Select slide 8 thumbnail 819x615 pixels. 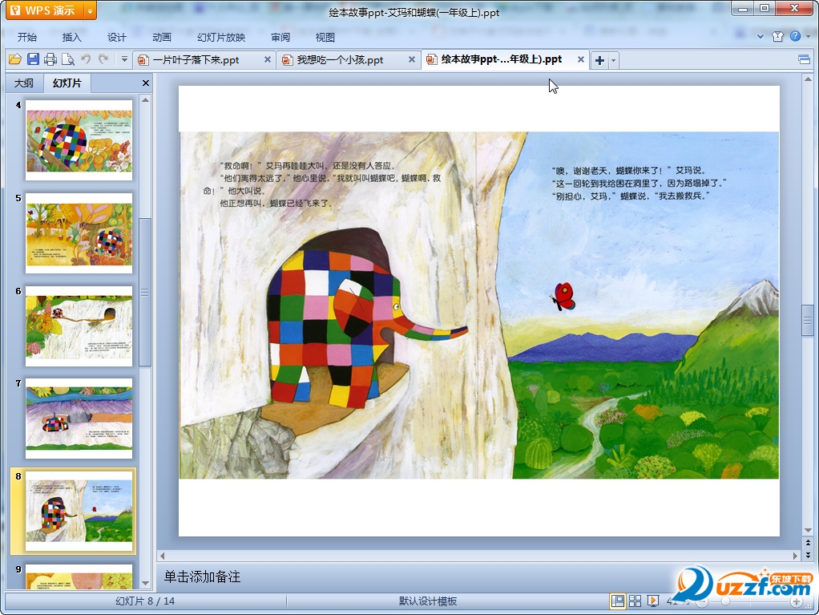79,512
